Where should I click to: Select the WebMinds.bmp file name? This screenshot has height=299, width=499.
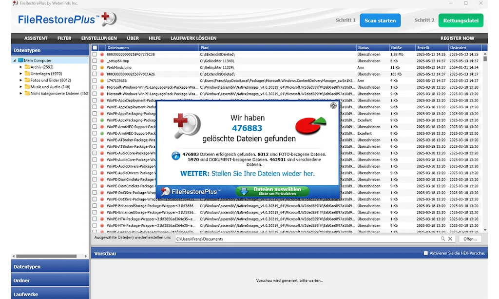point(119,67)
